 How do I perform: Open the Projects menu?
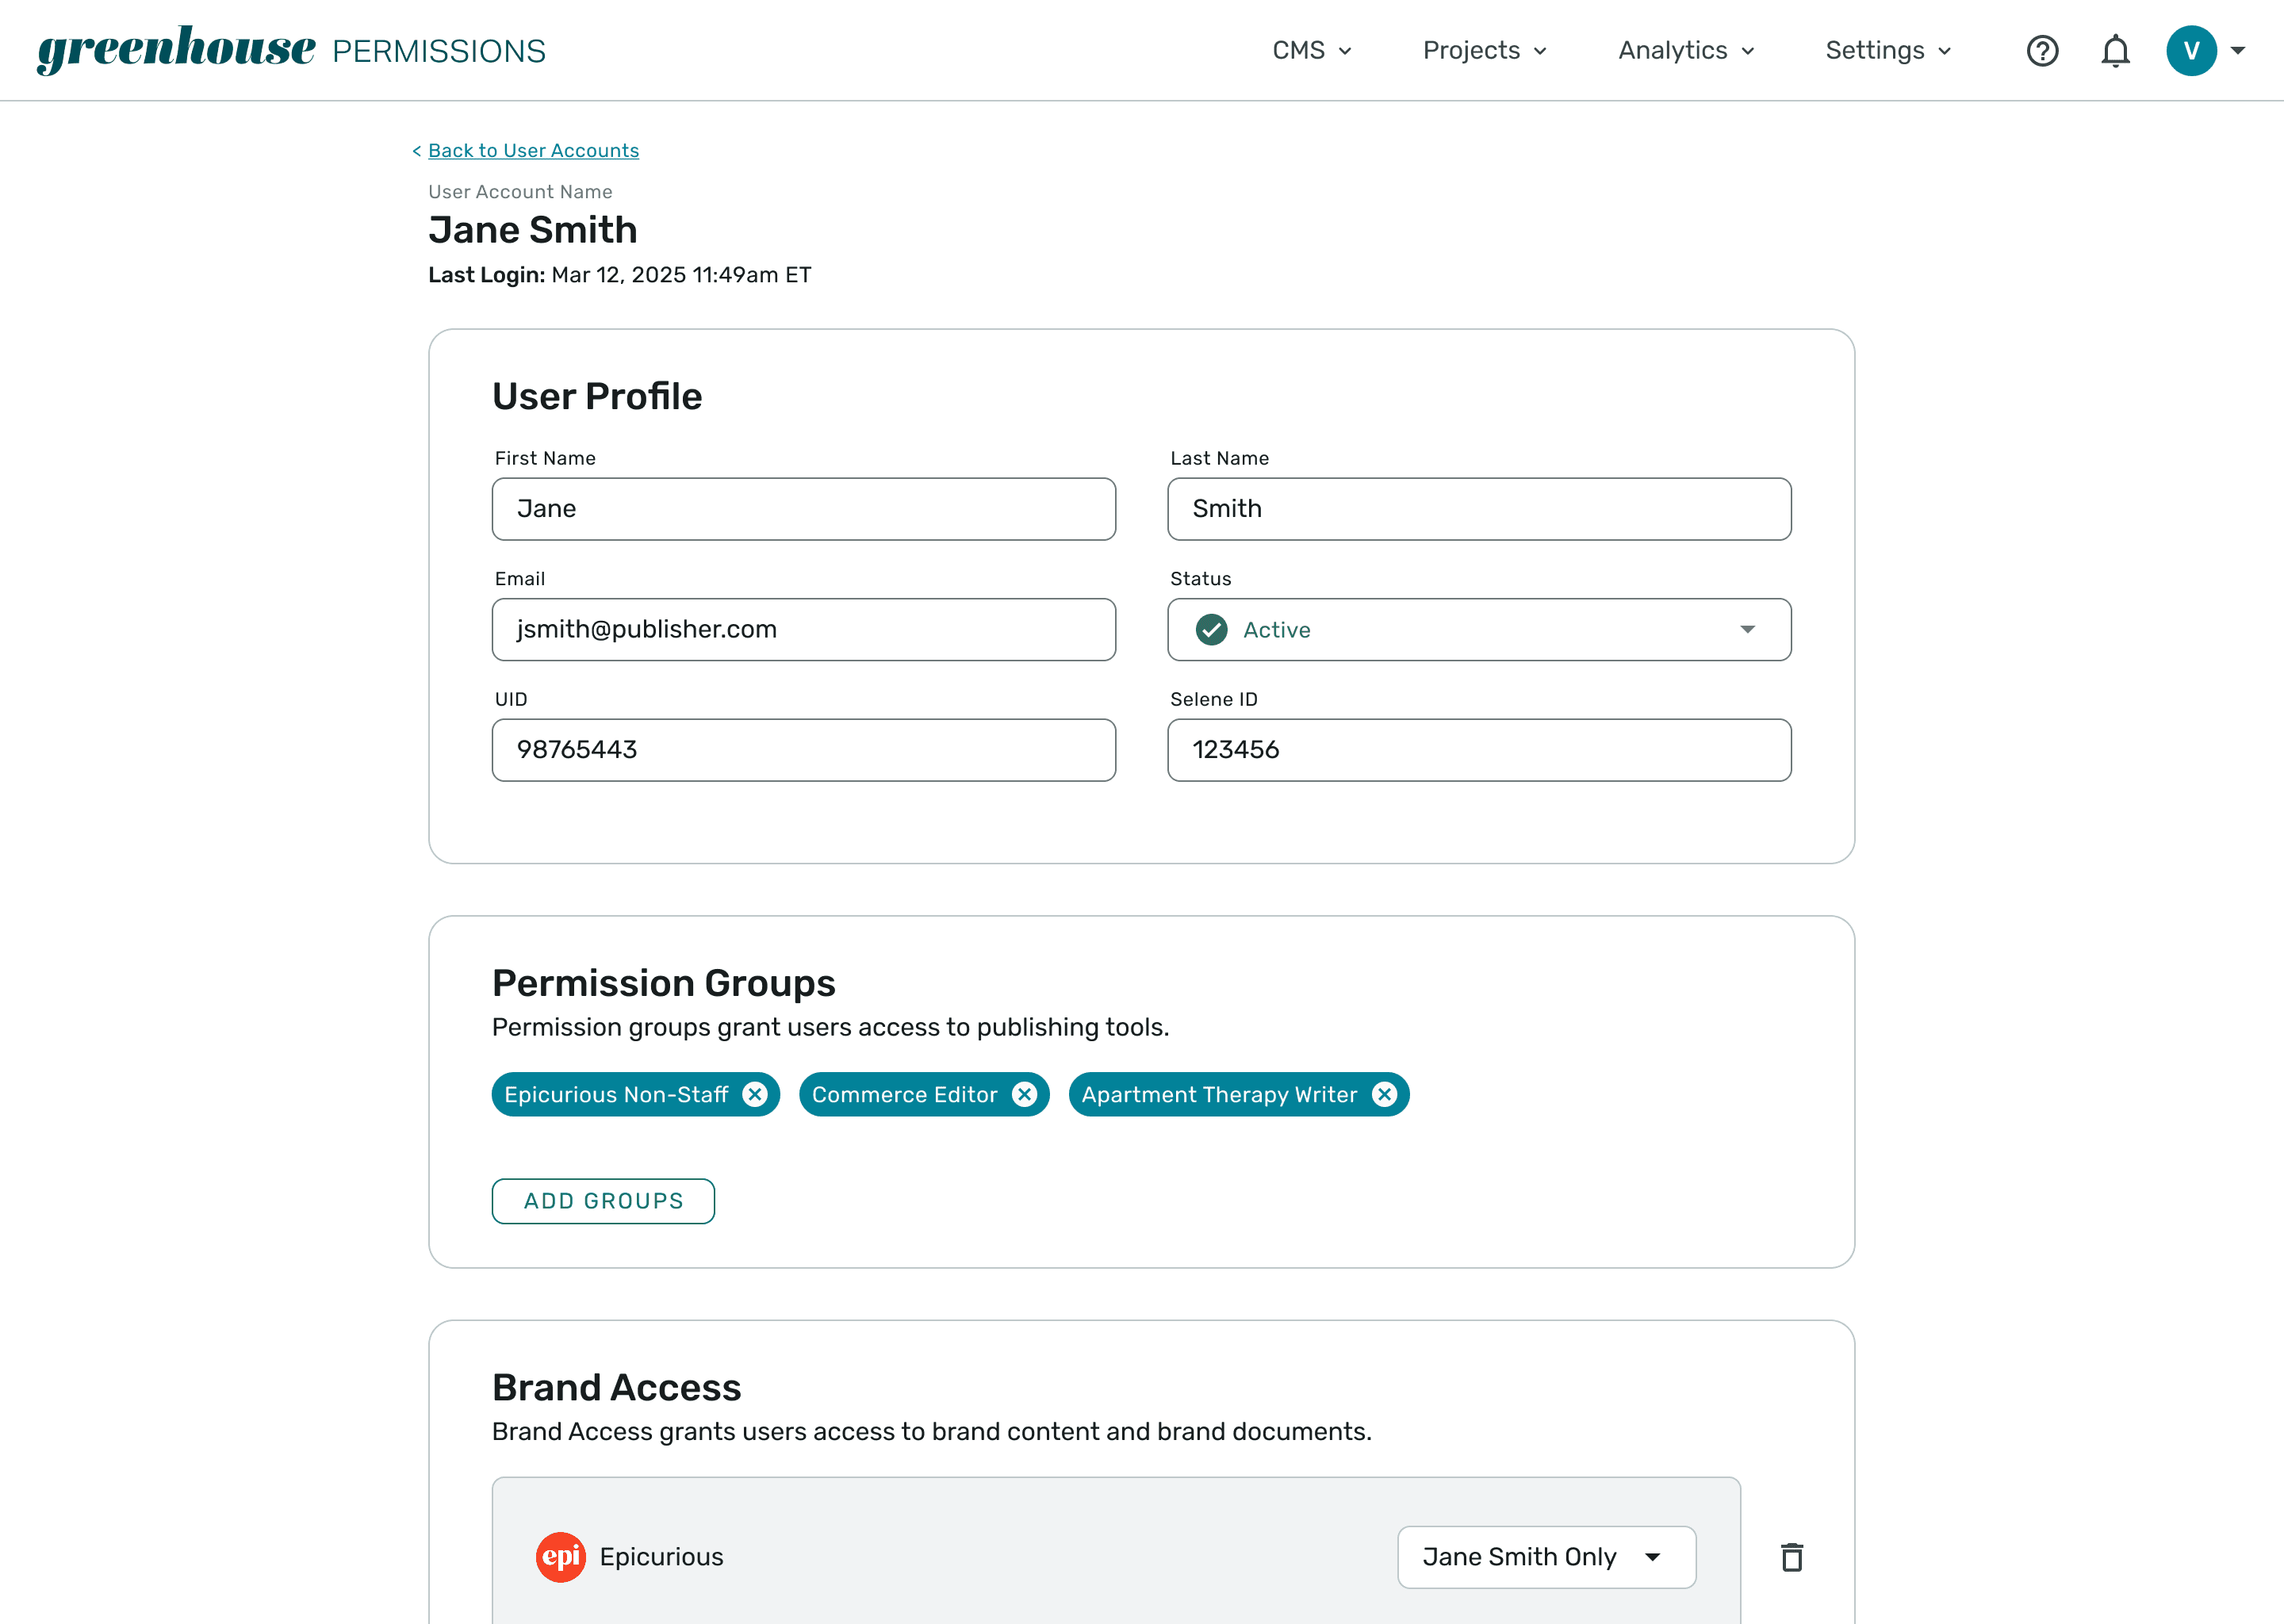(x=1485, y=50)
